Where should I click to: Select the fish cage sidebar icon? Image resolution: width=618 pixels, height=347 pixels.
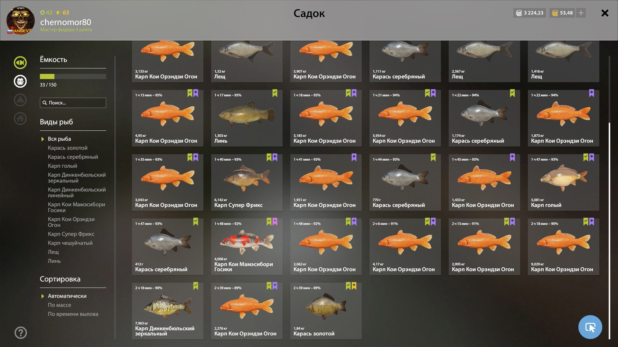tap(20, 81)
